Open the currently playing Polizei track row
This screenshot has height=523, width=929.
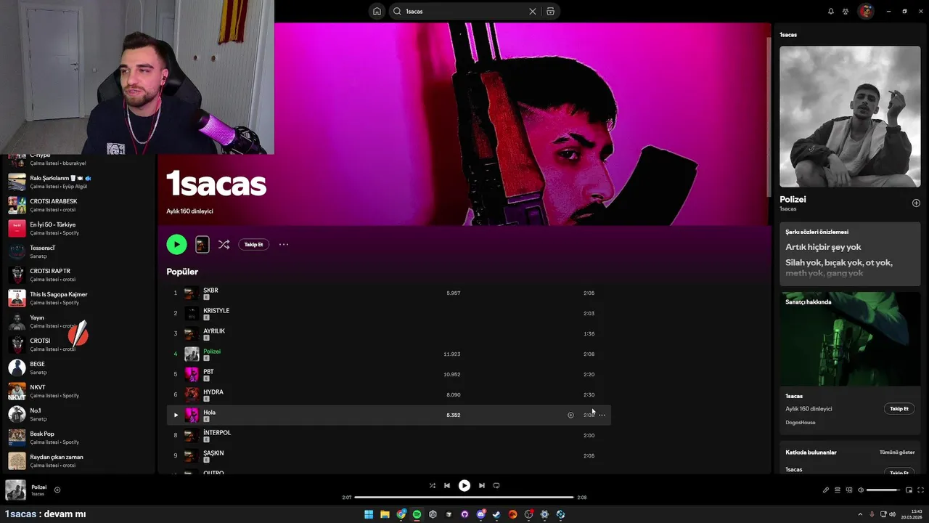point(388,354)
